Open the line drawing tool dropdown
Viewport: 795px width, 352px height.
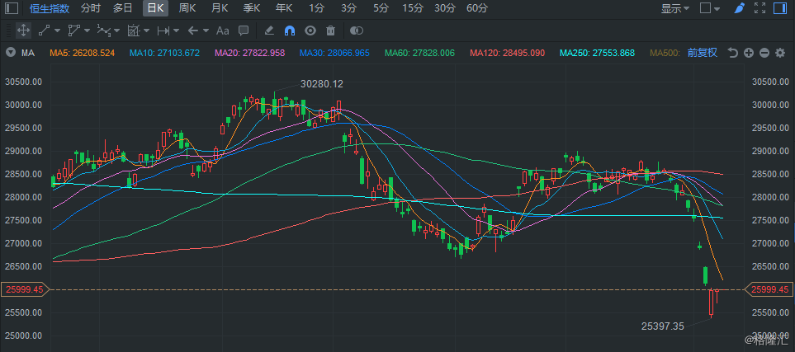click(x=48, y=31)
